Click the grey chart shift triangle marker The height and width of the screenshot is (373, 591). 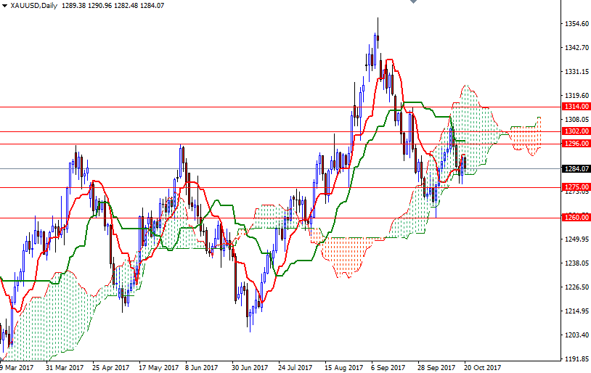click(x=413, y=1)
